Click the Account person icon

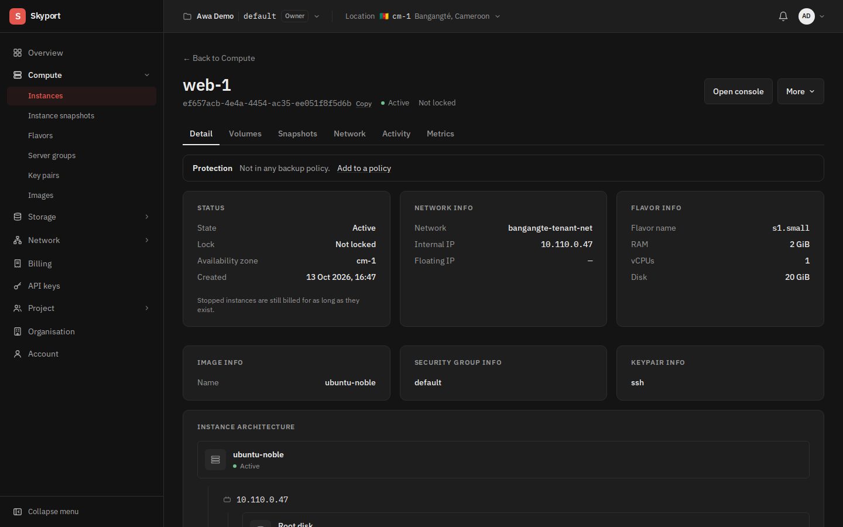tap(18, 354)
